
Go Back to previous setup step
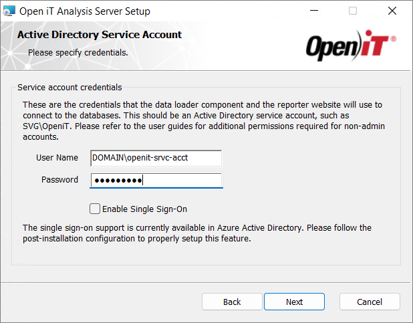[232, 302]
